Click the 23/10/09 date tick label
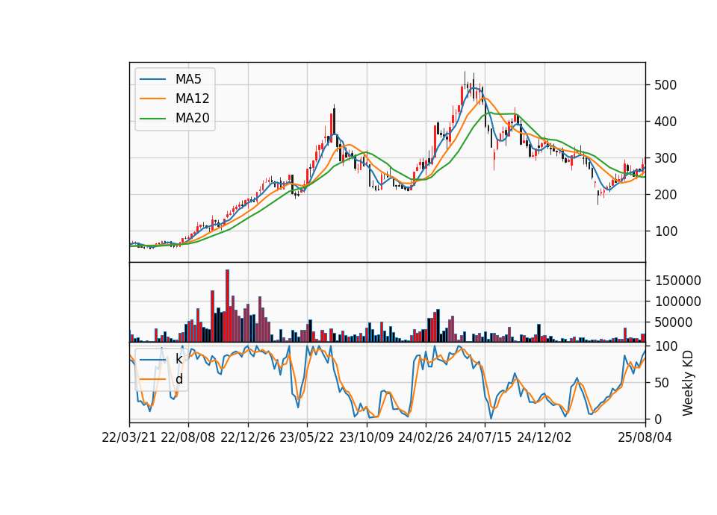This screenshot has width=717, height=515. (x=366, y=438)
